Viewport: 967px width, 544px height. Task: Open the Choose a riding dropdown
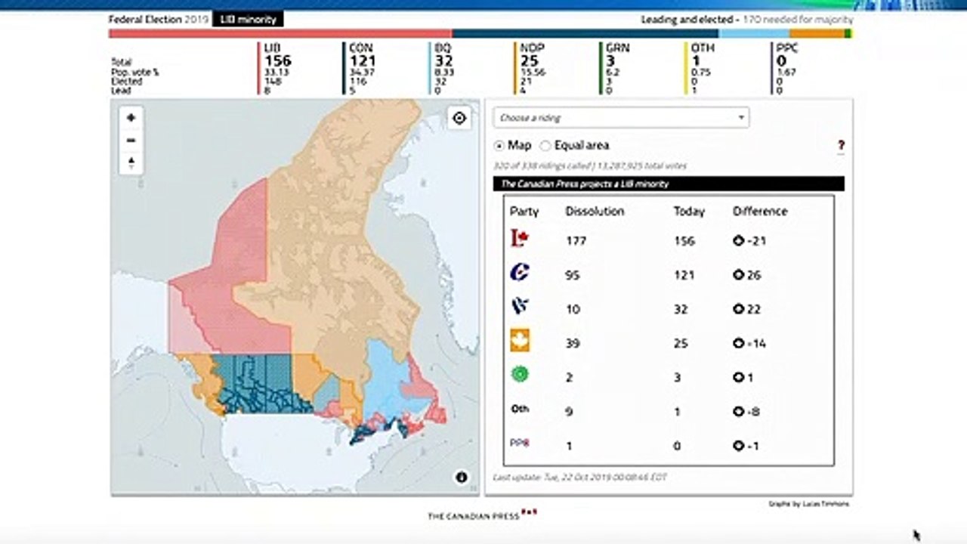621,118
